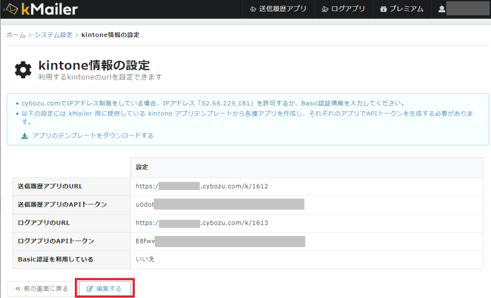This screenshot has height=298, width=491.
Task: Click the gift icon beside プレミアム
Action: point(384,8)
